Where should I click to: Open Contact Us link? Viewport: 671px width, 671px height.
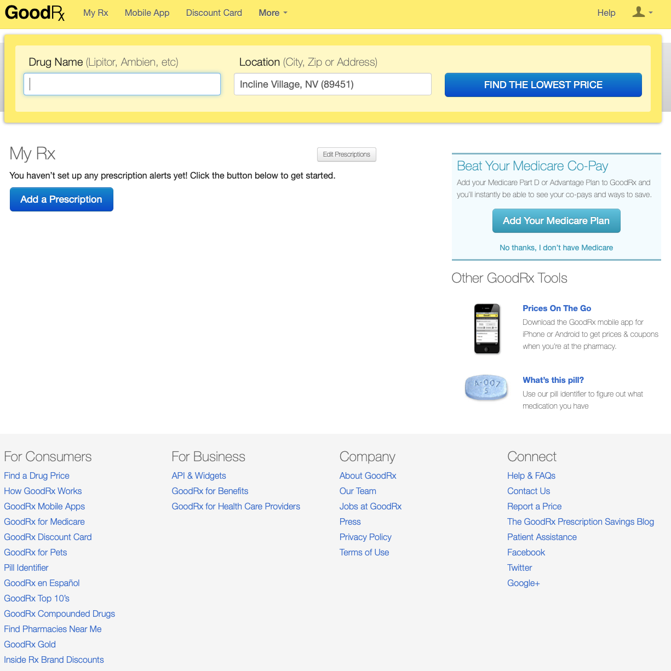[x=529, y=491]
